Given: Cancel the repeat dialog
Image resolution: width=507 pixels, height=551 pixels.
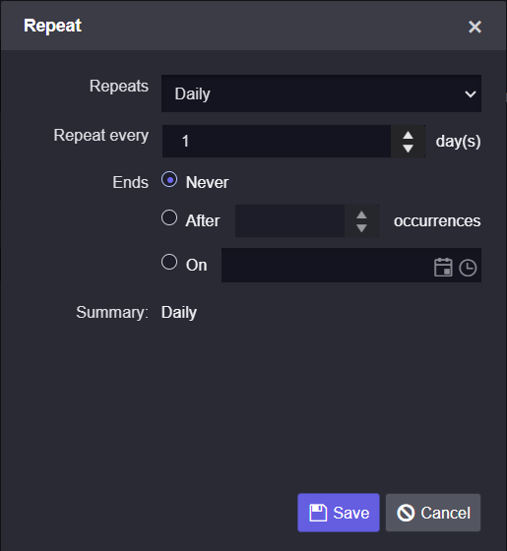Looking at the screenshot, I should [433, 513].
